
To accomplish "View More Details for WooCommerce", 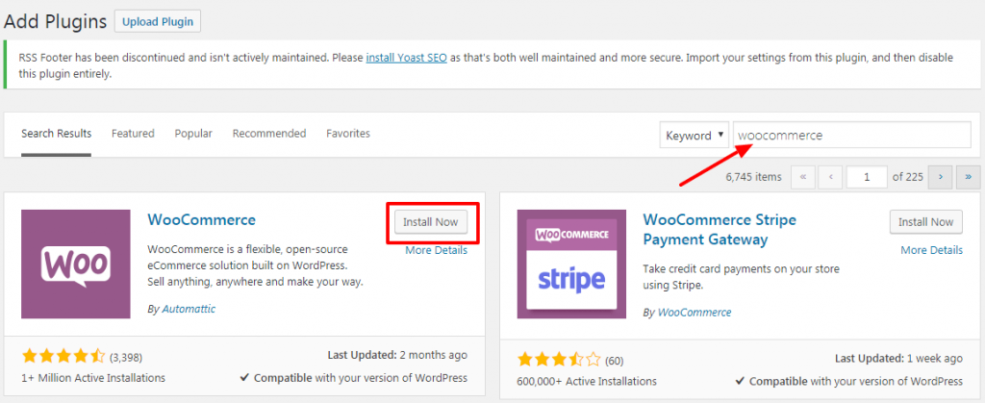I will point(436,250).
